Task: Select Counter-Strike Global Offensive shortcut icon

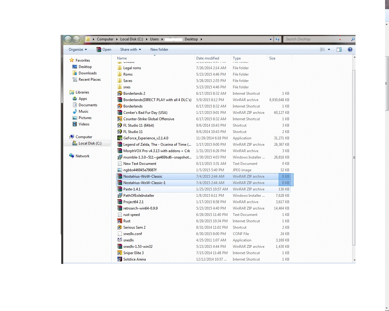Action: pyautogui.click(x=120, y=119)
